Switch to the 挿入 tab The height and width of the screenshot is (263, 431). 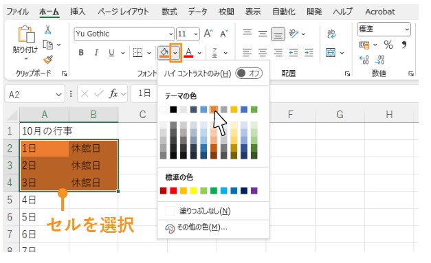78,12
